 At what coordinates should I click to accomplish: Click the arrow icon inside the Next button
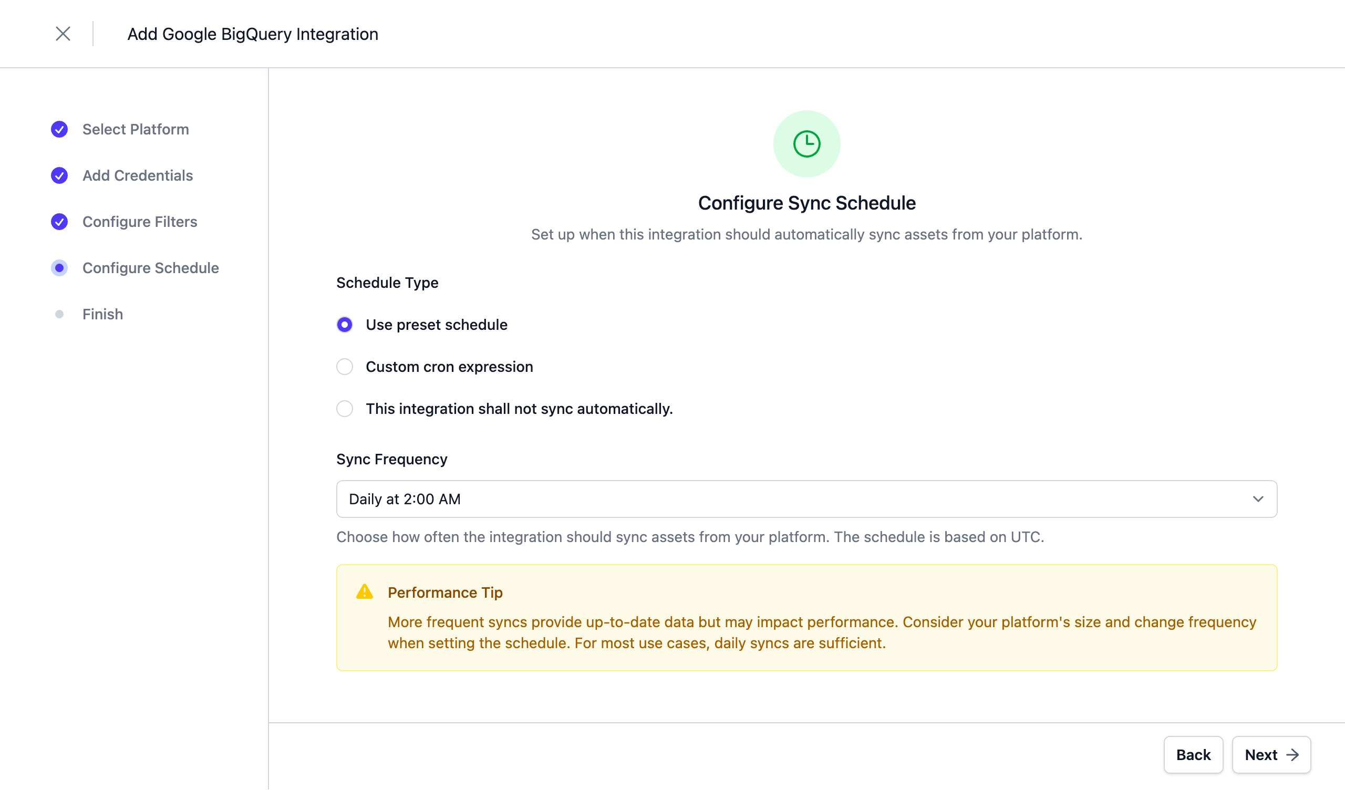click(1293, 755)
